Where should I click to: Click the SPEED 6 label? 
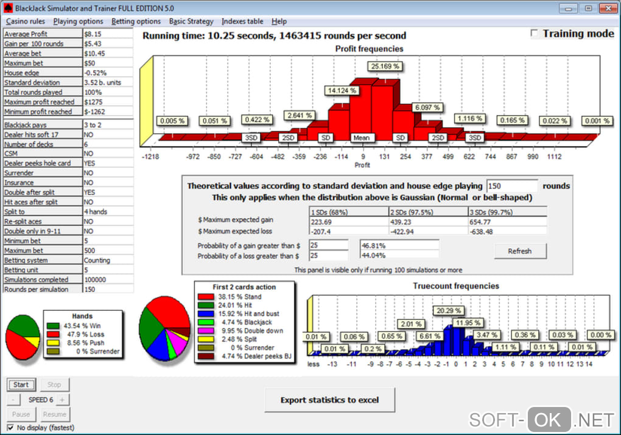(40, 400)
